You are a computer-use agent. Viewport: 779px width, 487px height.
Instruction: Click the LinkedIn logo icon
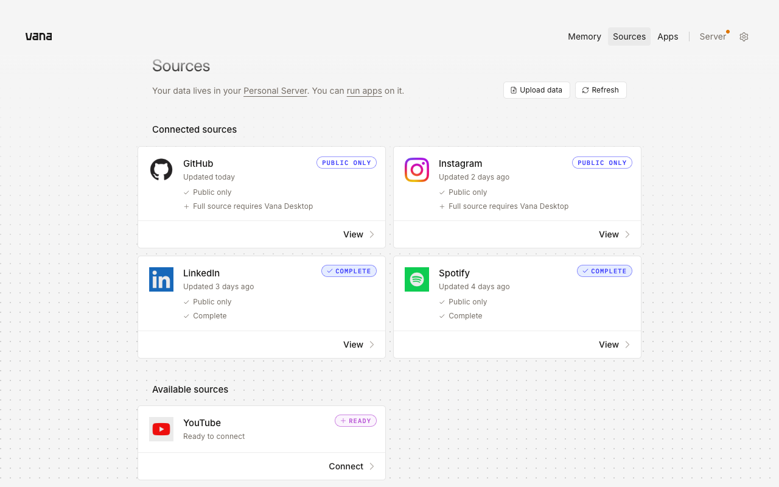161,279
